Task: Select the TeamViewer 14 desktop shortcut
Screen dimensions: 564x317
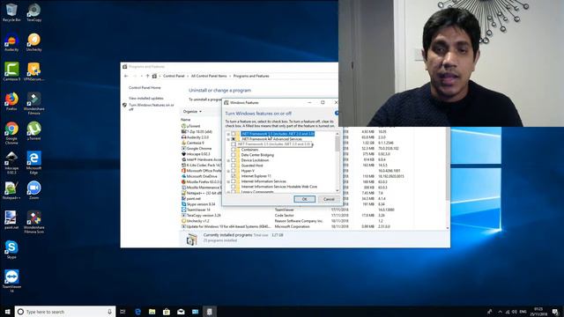Action: [x=11, y=282]
